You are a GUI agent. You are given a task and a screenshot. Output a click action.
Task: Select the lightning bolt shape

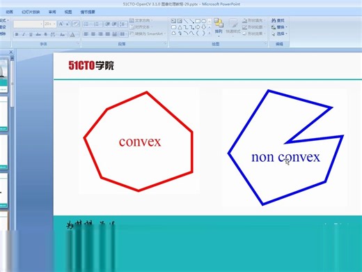click(180, 33)
